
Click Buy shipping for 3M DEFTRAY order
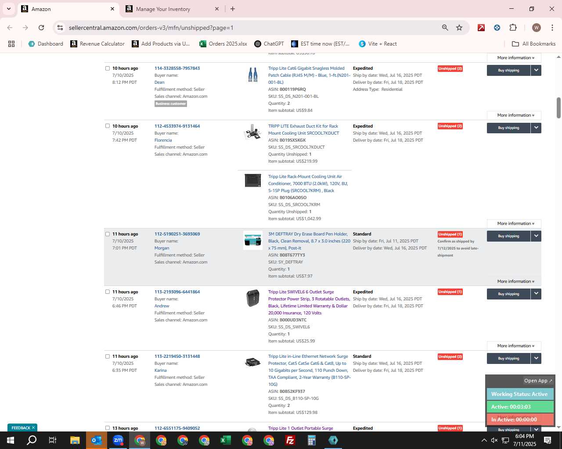508,236
